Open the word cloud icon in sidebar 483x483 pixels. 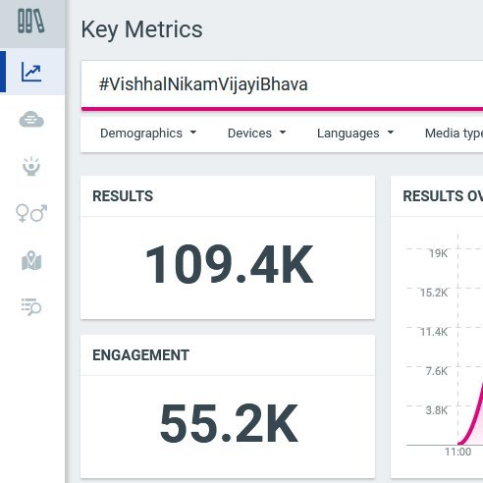point(31,120)
